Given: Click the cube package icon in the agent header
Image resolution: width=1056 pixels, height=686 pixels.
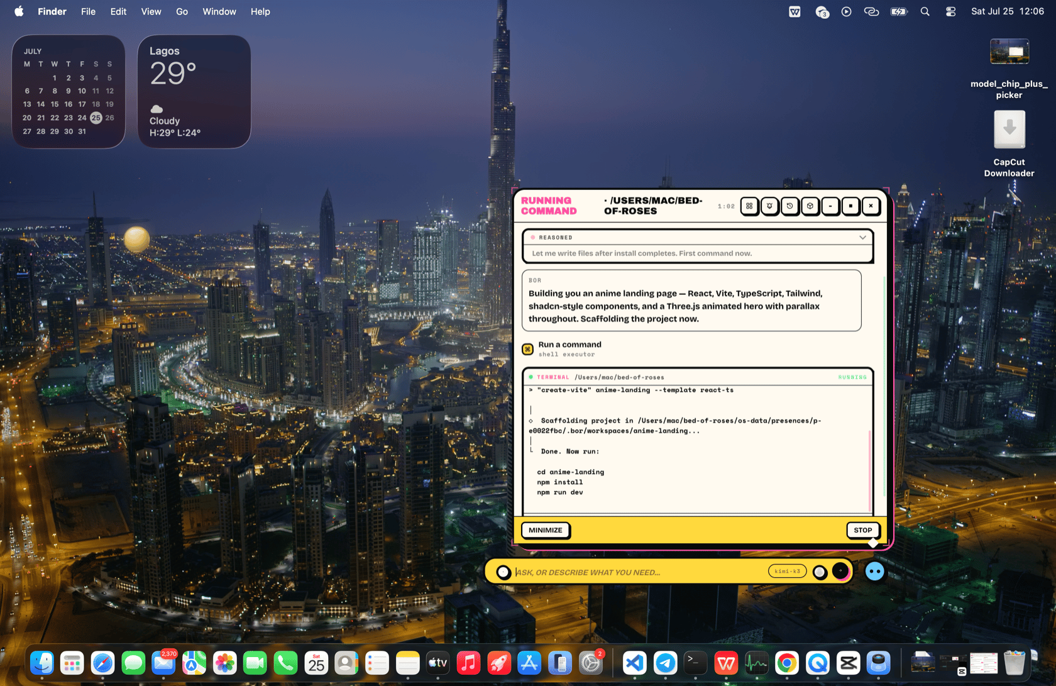Looking at the screenshot, I should coord(810,206).
